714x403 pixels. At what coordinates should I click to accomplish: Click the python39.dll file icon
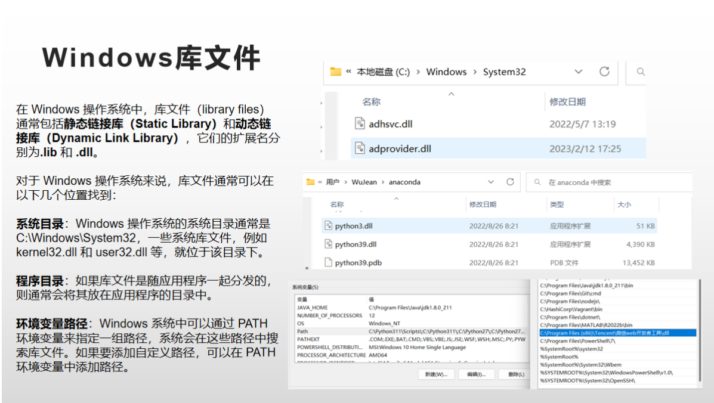tap(328, 244)
